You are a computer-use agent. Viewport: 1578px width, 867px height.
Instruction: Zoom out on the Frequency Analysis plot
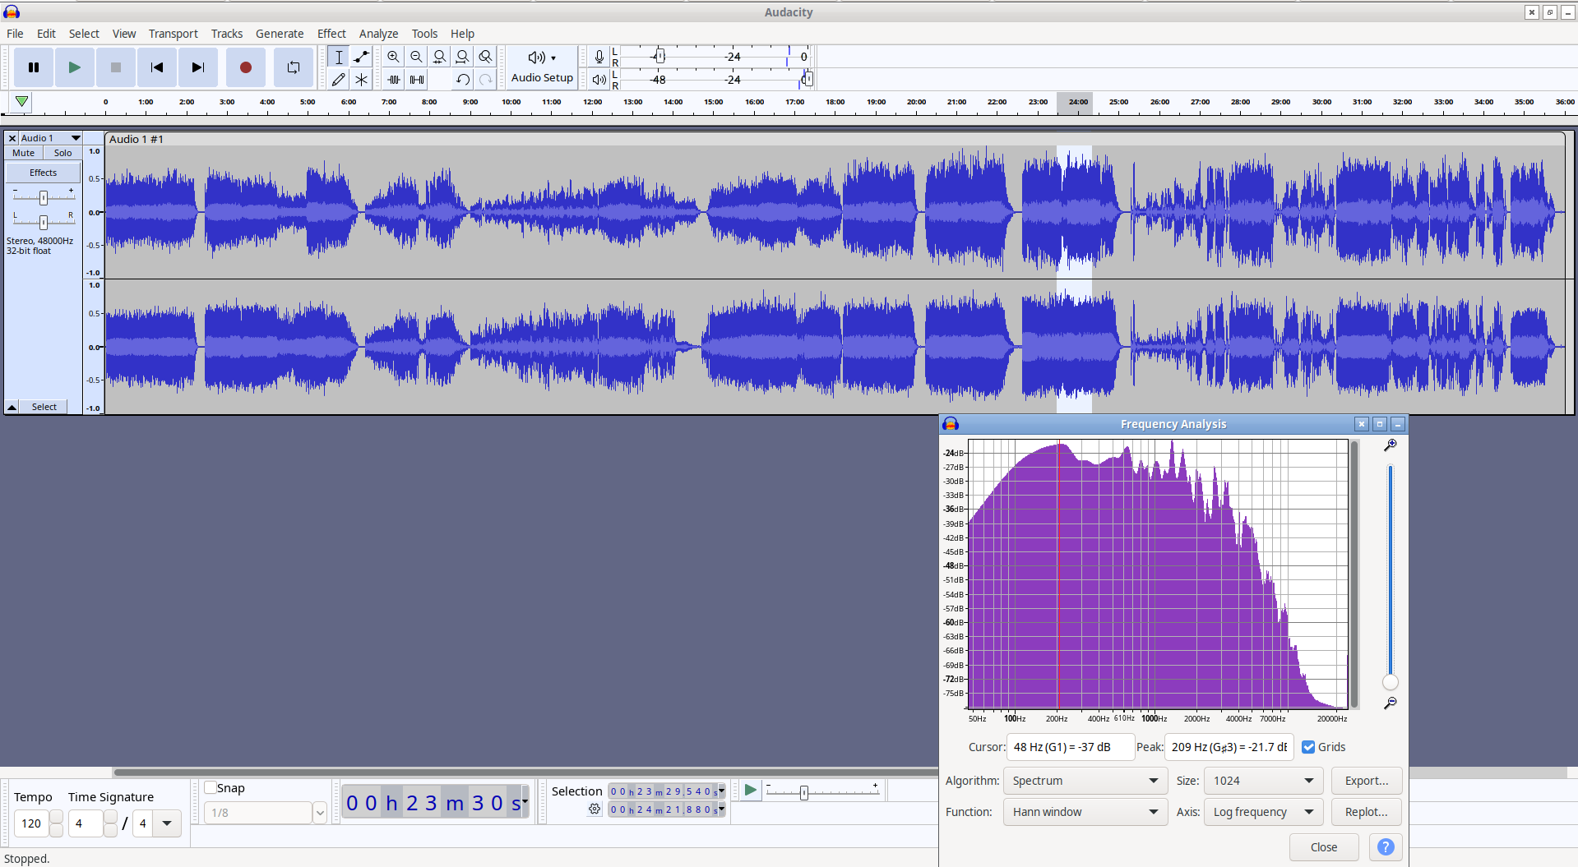[x=1390, y=703]
